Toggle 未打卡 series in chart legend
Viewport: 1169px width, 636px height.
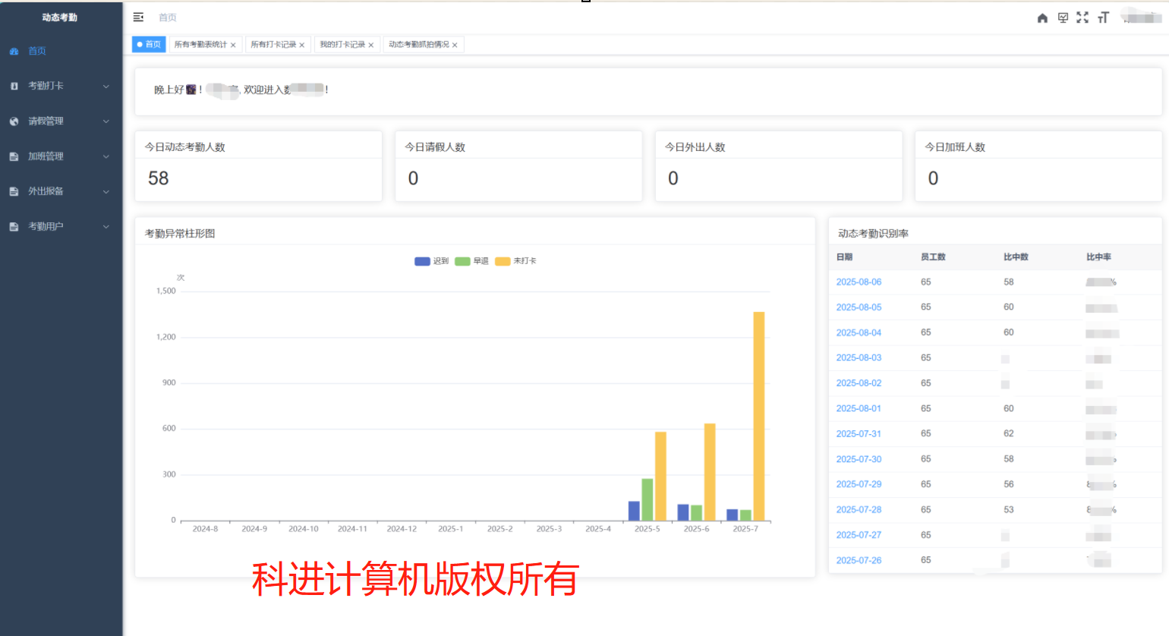515,261
